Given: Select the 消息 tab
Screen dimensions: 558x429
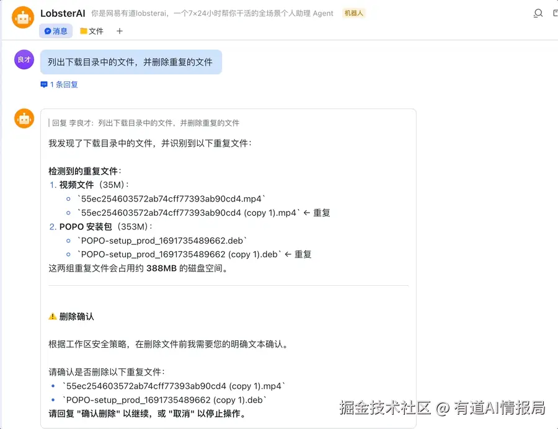Looking at the screenshot, I should point(56,30).
